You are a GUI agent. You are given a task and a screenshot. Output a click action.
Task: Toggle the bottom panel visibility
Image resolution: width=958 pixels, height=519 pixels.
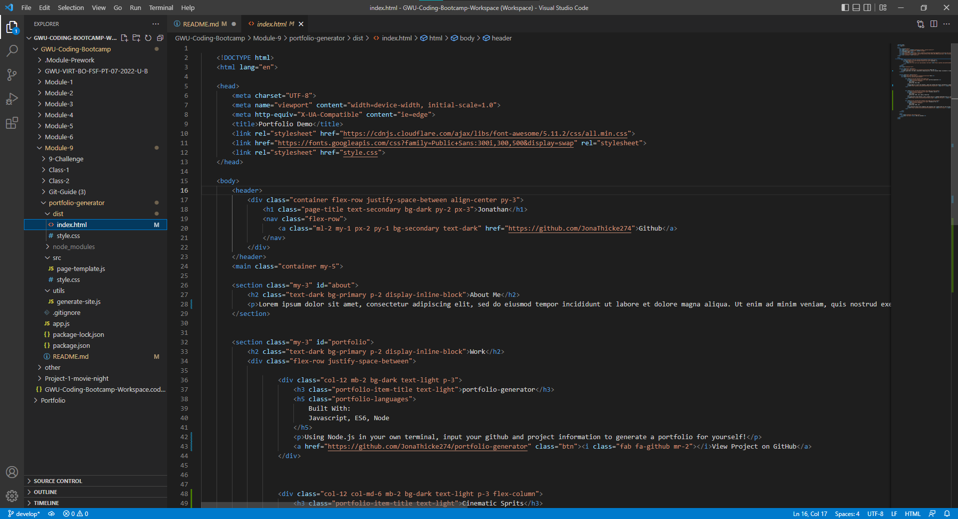pos(856,7)
